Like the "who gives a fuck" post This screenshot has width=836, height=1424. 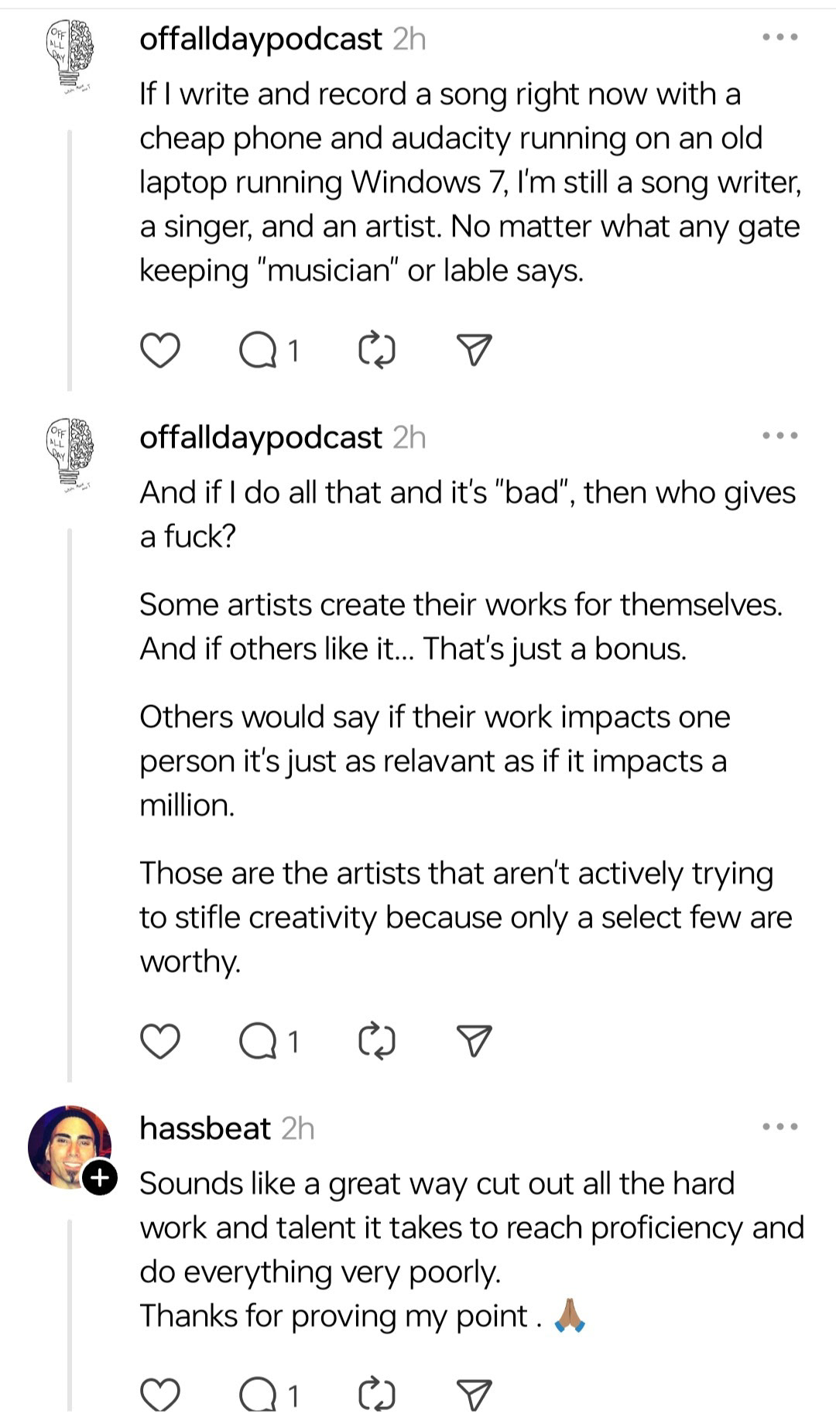click(x=160, y=1041)
